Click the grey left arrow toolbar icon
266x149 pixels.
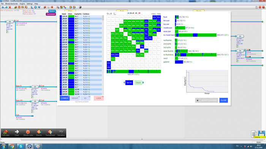48,7
